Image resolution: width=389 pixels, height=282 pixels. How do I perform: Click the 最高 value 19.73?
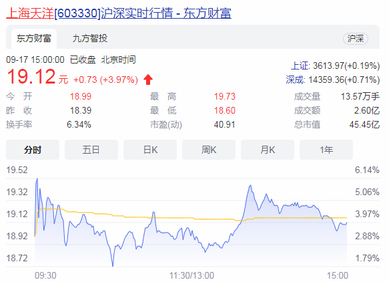click(224, 96)
